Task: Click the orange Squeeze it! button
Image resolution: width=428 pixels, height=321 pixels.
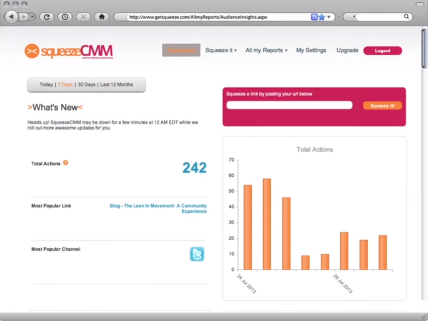Action: click(x=382, y=105)
